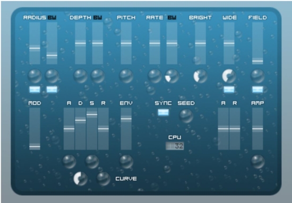Click the knob below the A slider of ADSR

point(69,162)
